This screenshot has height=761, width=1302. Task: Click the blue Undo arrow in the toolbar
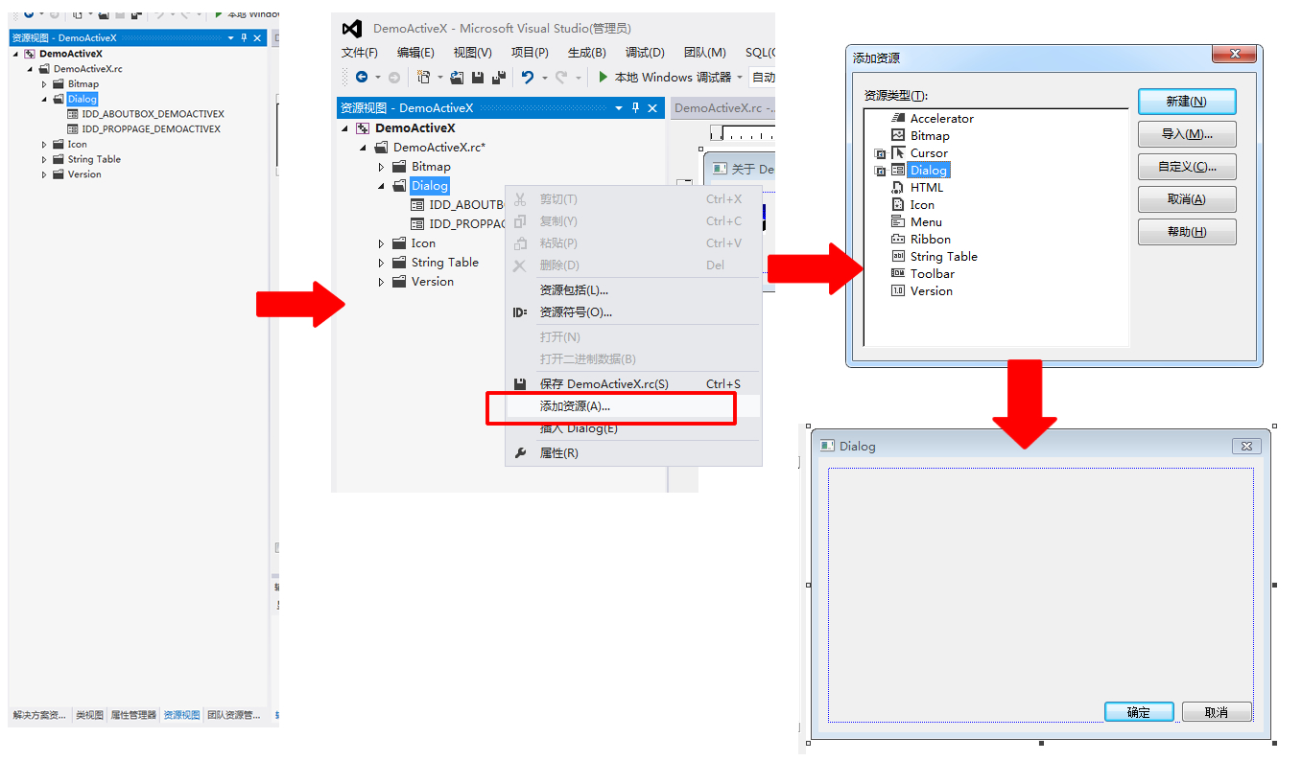[x=528, y=77]
